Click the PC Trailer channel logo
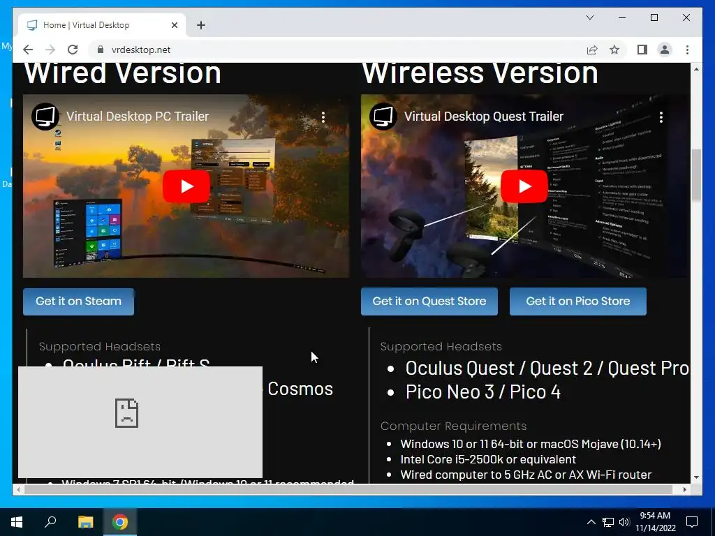This screenshot has width=715, height=536. pos(45,117)
